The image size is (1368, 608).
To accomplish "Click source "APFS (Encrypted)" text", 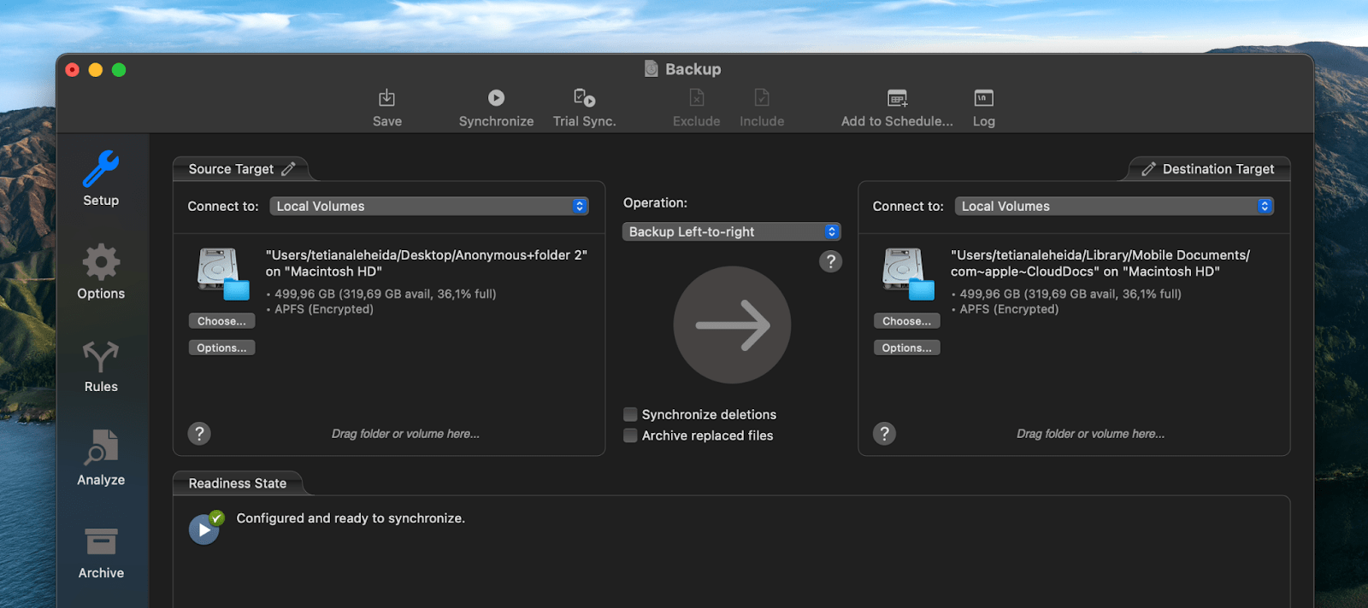I will click(324, 309).
